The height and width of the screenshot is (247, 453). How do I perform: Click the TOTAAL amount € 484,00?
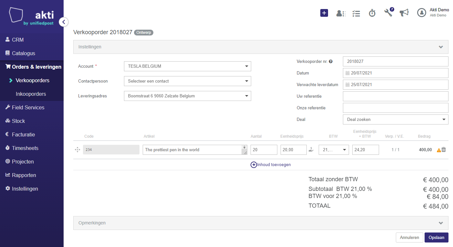[x=436, y=206]
